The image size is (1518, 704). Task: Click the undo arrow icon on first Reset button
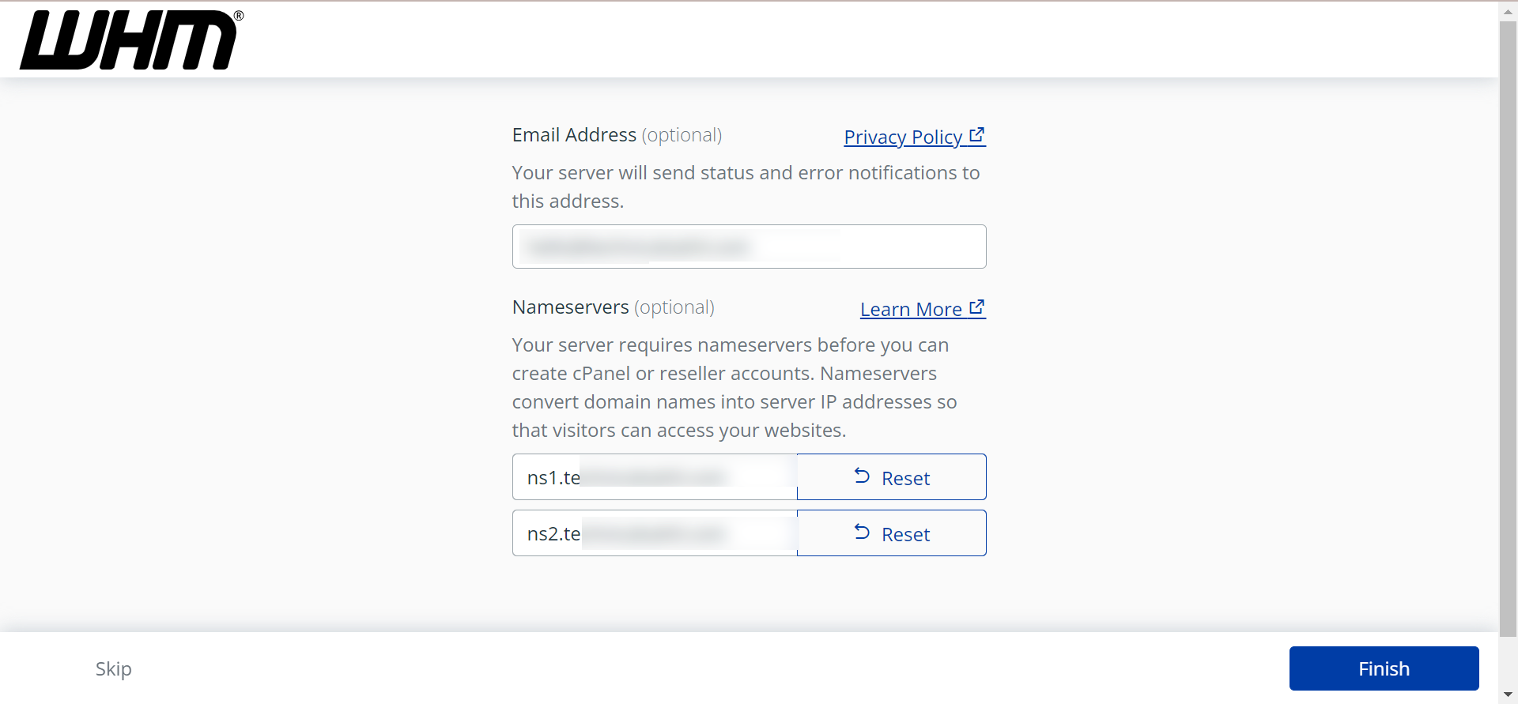coord(863,476)
